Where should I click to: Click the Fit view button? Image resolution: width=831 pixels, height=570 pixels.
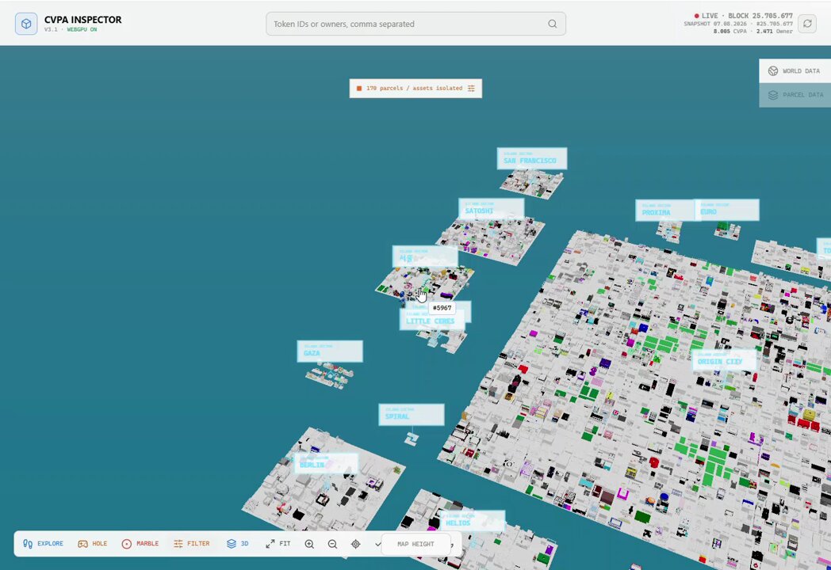(278, 544)
